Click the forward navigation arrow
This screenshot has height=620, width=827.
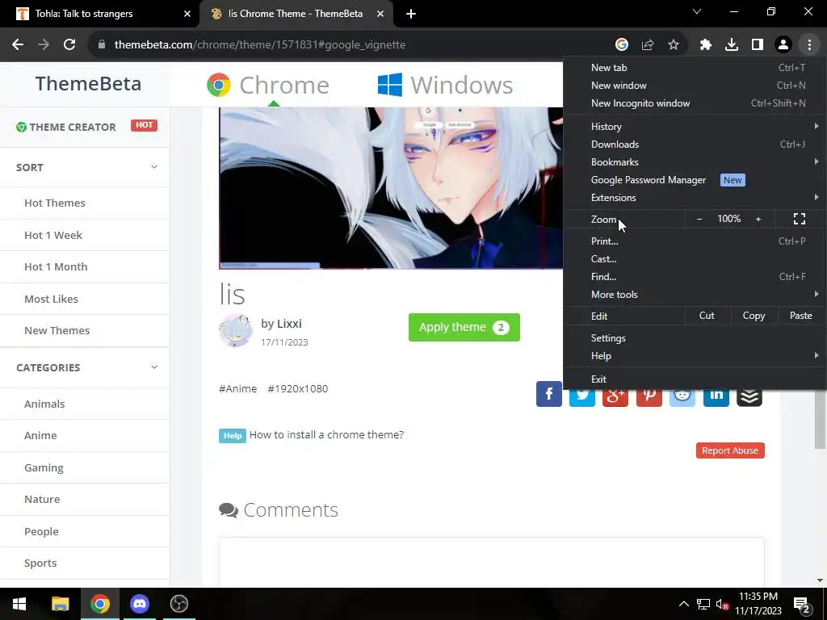(x=44, y=45)
